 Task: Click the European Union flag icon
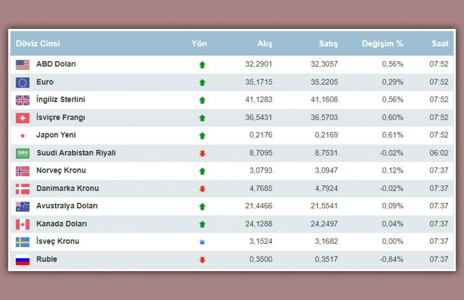[x=22, y=83]
